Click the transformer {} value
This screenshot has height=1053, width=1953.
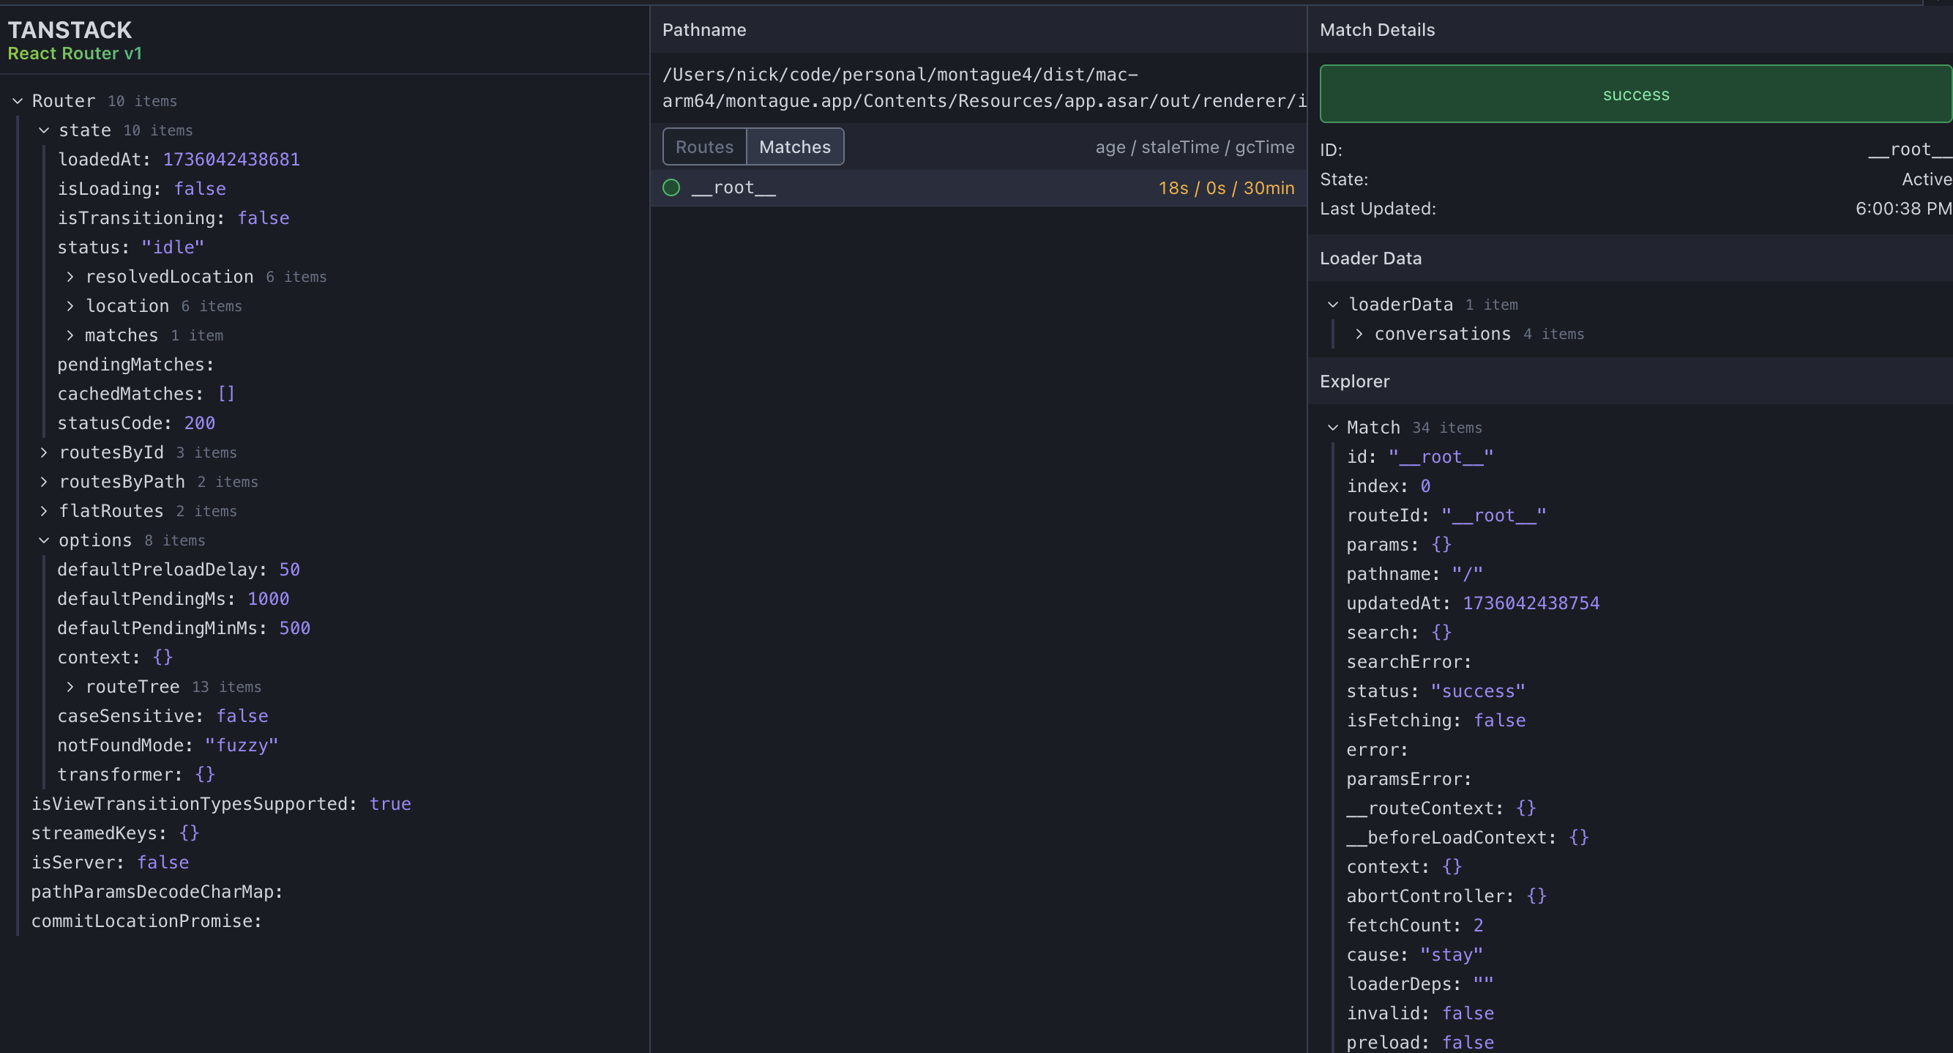pyautogui.click(x=205, y=775)
